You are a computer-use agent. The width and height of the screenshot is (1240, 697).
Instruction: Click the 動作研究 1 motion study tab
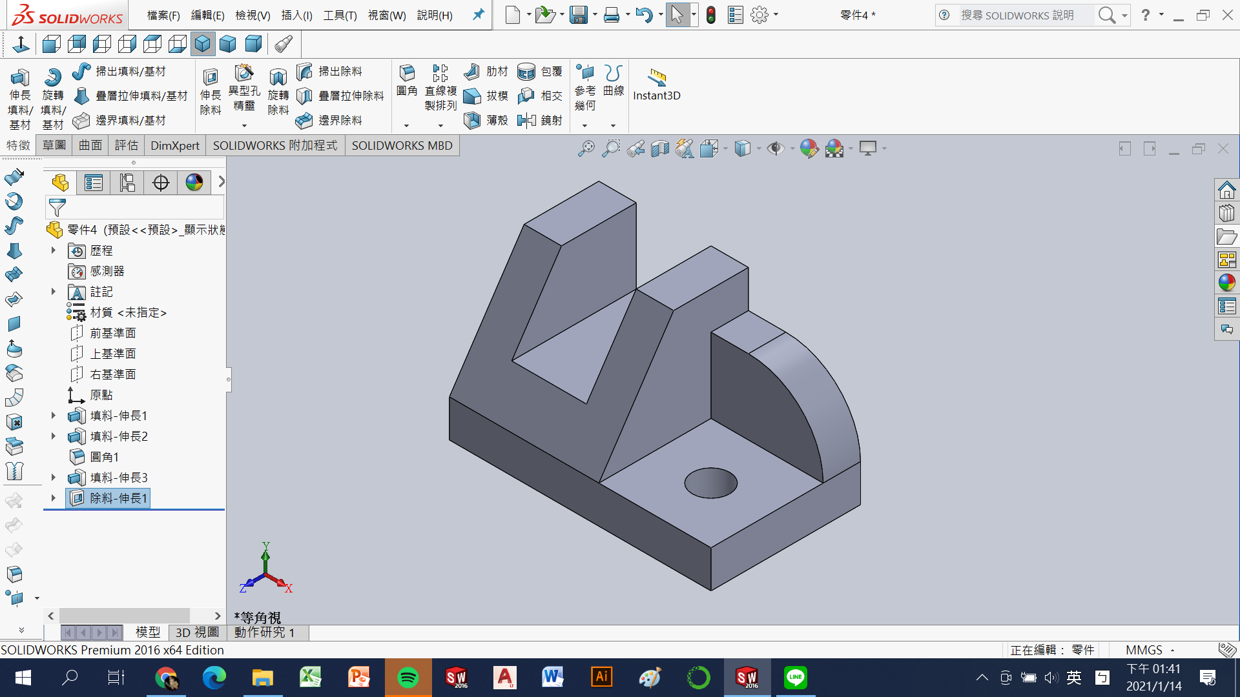264,632
